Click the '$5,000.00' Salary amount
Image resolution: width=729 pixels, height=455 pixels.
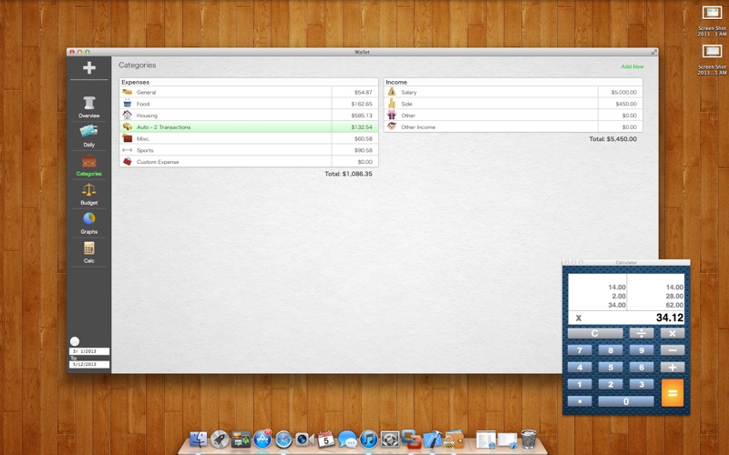(624, 93)
